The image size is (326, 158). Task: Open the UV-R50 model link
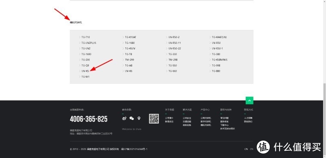(216, 43)
